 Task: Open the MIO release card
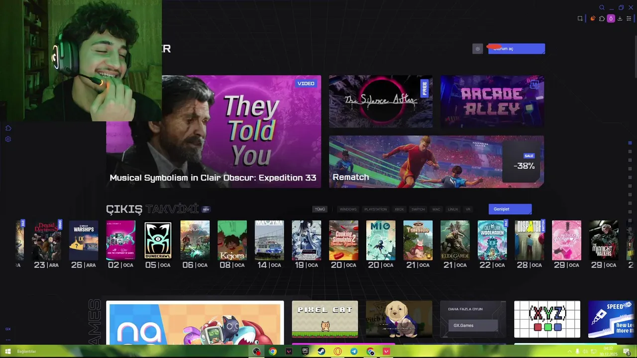381,240
